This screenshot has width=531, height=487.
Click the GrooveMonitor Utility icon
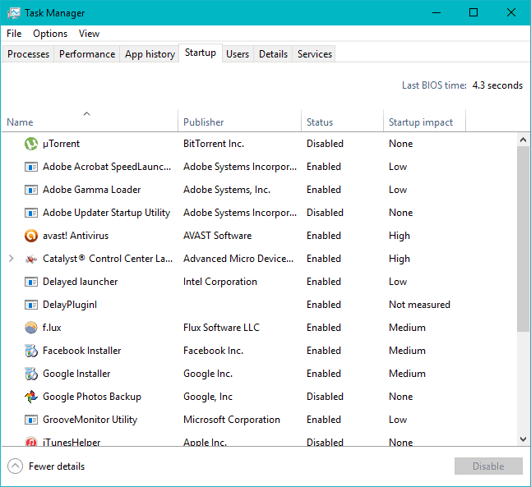pyautogui.click(x=31, y=420)
